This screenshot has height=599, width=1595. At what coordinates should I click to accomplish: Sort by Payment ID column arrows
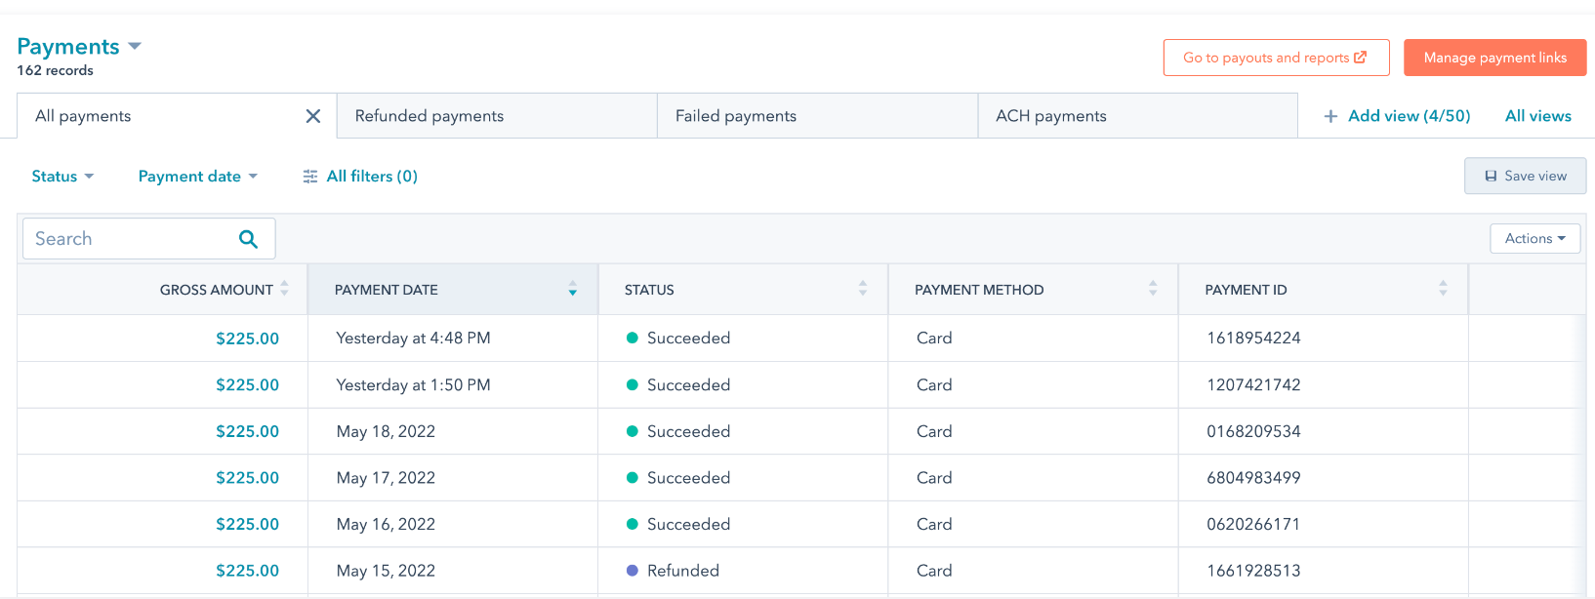[x=1443, y=289]
